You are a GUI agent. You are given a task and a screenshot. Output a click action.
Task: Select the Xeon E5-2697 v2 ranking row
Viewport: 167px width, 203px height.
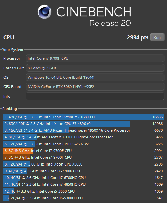click(x=84, y=144)
